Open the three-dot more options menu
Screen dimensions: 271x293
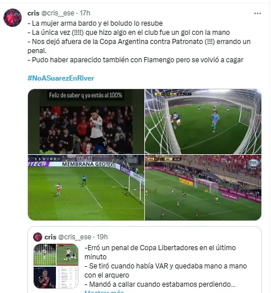point(257,13)
